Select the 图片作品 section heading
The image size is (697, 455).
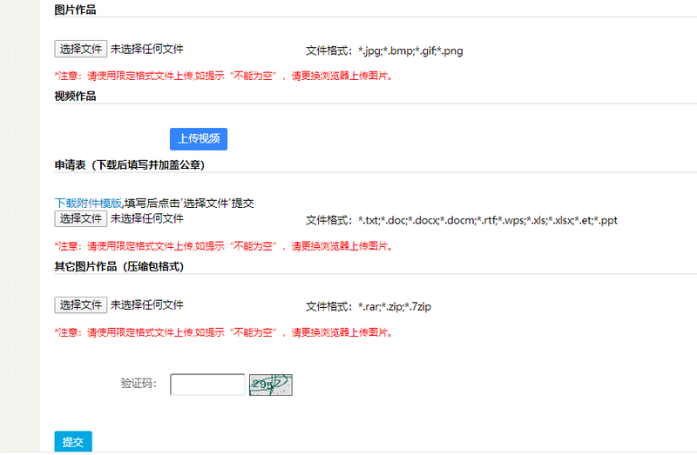point(75,10)
